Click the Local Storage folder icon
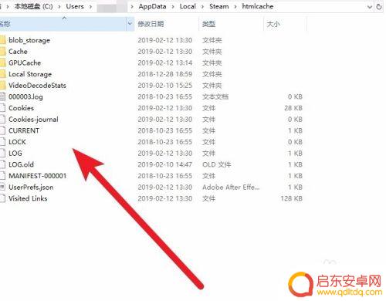 coord(2,74)
